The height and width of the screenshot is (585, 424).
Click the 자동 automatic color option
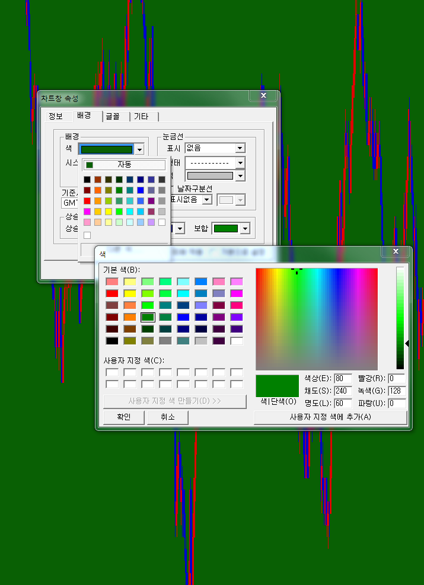pyautogui.click(x=124, y=165)
